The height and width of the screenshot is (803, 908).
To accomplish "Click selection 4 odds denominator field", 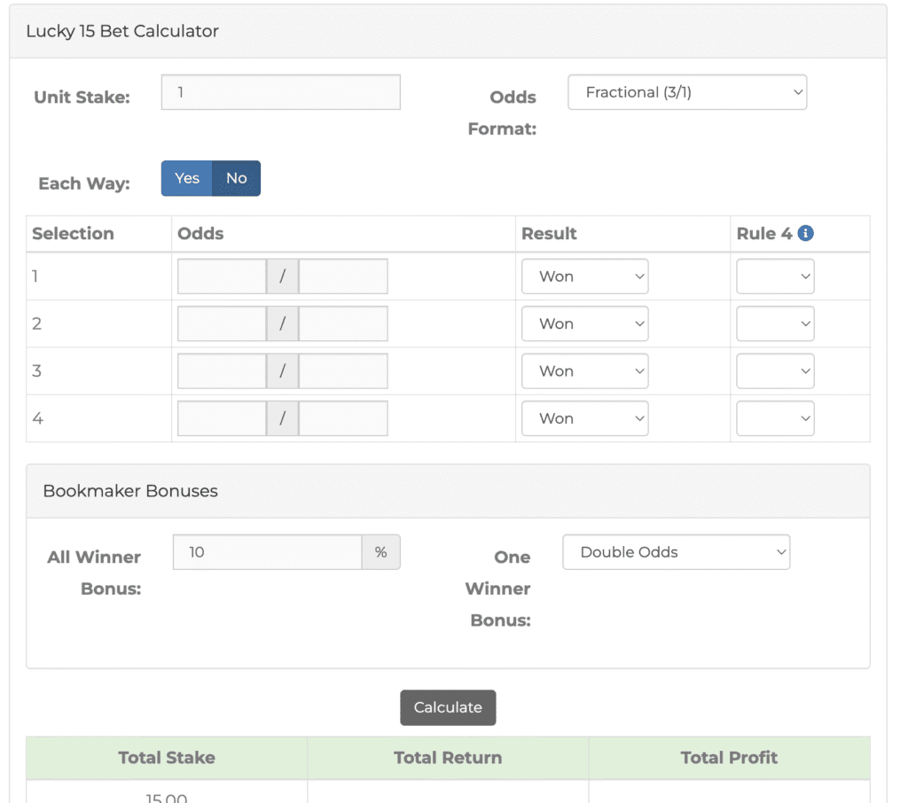I will (343, 418).
